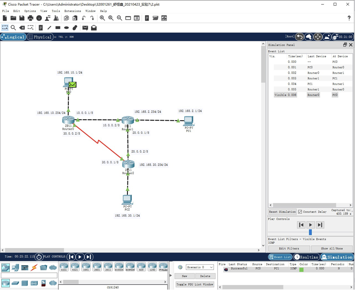Expand the PDU list panel arrow

pyautogui.click(x=171, y=275)
